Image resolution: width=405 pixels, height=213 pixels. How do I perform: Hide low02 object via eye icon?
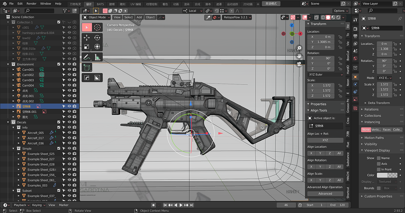tap(69, 38)
